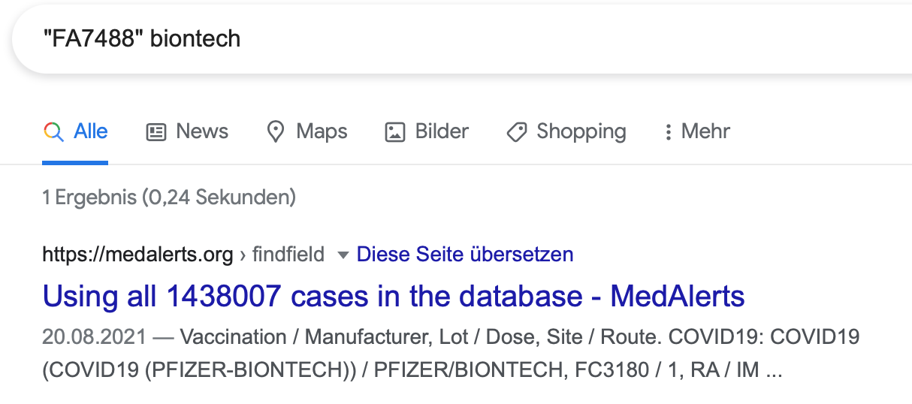The image size is (912, 404).
Task: Expand the Mehr menu
Action: coord(705,131)
